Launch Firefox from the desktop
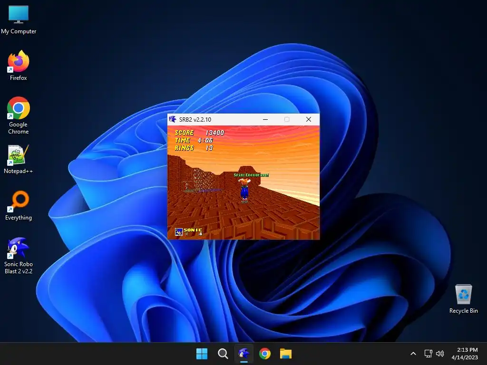Viewport: 487px width, 365px height. pyautogui.click(x=19, y=66)
